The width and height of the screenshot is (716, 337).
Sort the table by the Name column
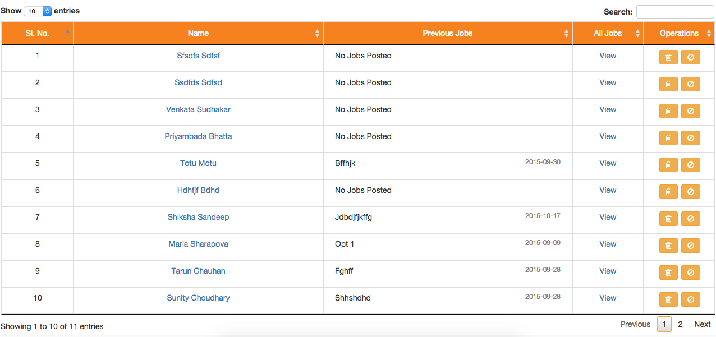pos(198,33)
